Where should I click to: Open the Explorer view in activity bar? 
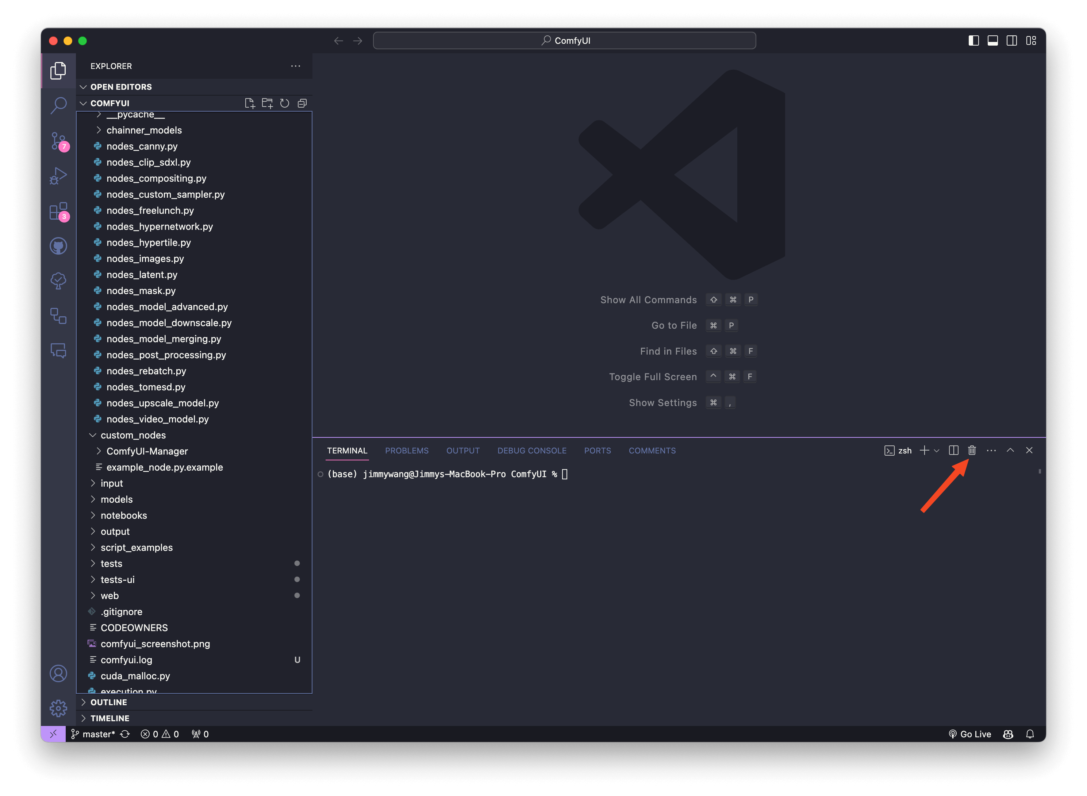click(x=58, y=71)
